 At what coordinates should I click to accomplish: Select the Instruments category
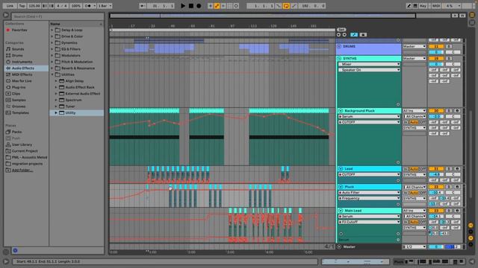tap(22, 62)
